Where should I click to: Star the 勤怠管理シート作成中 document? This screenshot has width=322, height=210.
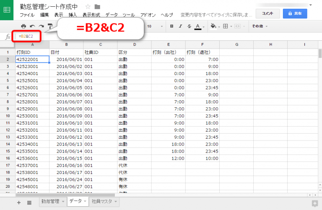pyautogui.click(x=88, y=7)
